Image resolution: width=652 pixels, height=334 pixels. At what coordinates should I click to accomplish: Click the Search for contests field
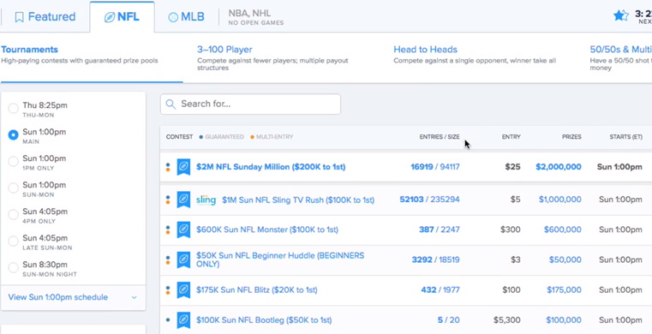250,104
